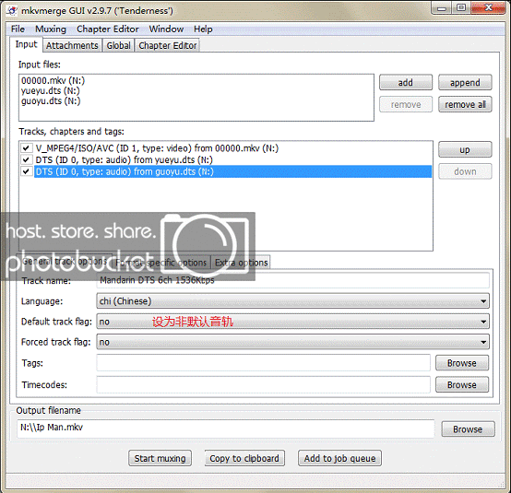This screenshot has width=511, height=493.
Task: Minimize the mkvmerge GUI window
Action: (x=441, y=7)
